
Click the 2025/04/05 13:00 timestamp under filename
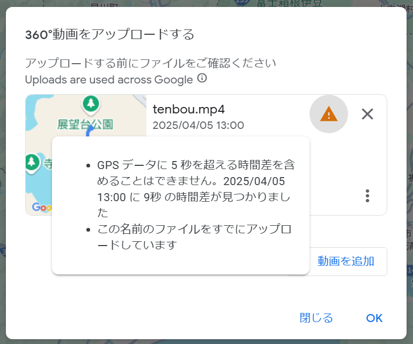pyautogui.click(x=198, y=125)
